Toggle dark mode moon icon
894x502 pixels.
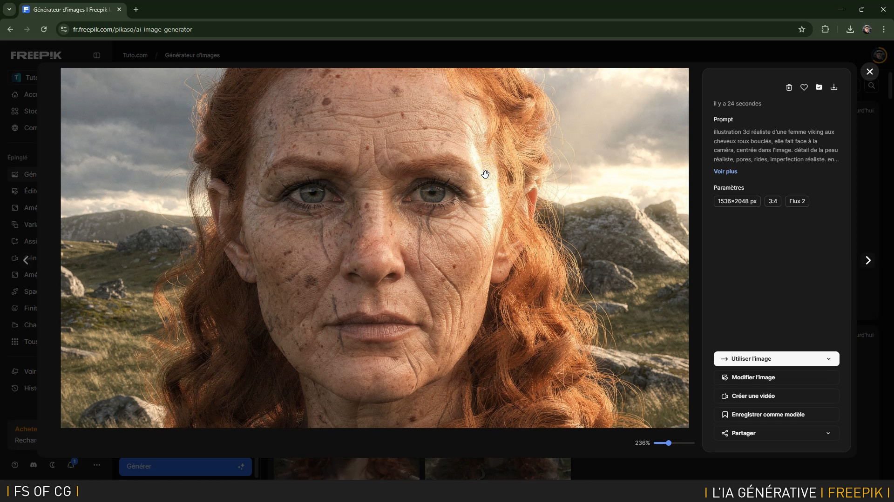(x=52, y=465)
